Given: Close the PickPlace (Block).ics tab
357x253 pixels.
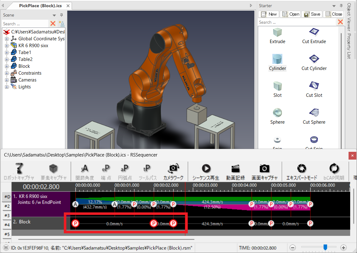Looking at the screenshot, I should [x=68, y=6].
